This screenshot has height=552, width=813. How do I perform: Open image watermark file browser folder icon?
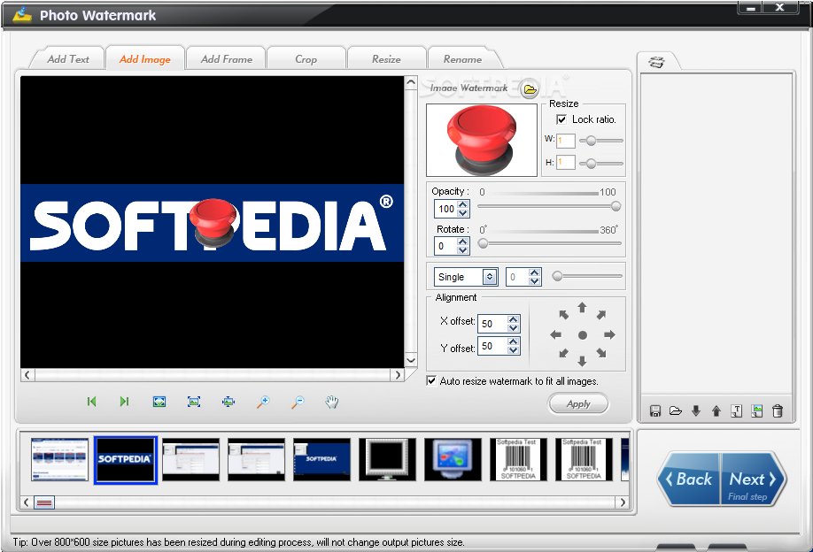click(530, 89)
